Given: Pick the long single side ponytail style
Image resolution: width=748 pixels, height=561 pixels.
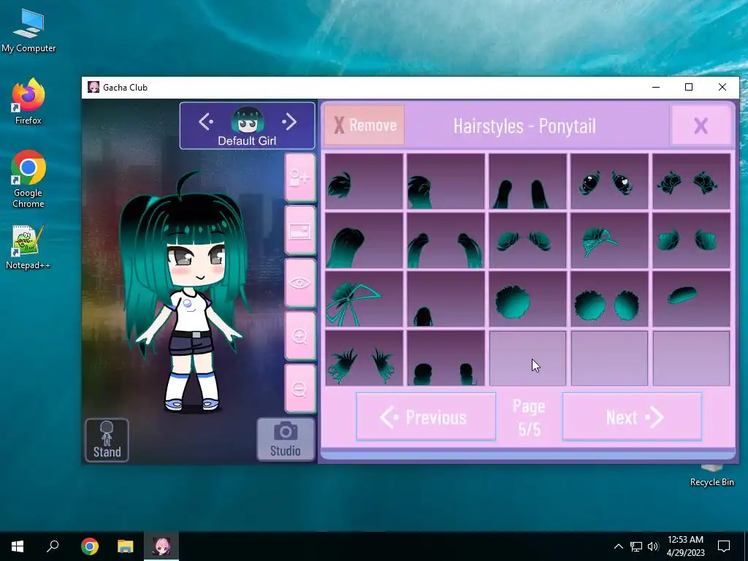Looking at the screenshot, I should point(446,181).
